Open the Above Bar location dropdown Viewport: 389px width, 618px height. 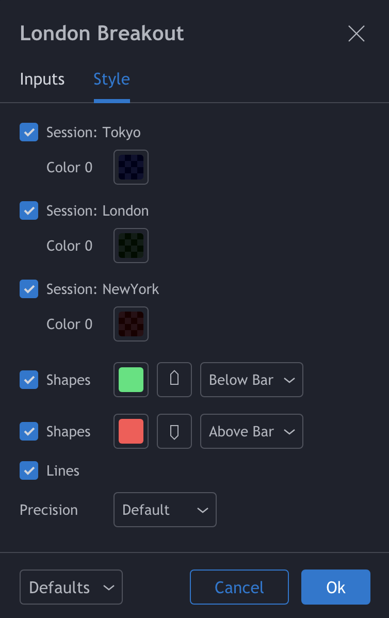pos(251,431)
